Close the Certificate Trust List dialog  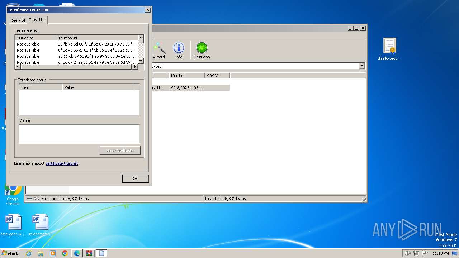coord(147,10)
